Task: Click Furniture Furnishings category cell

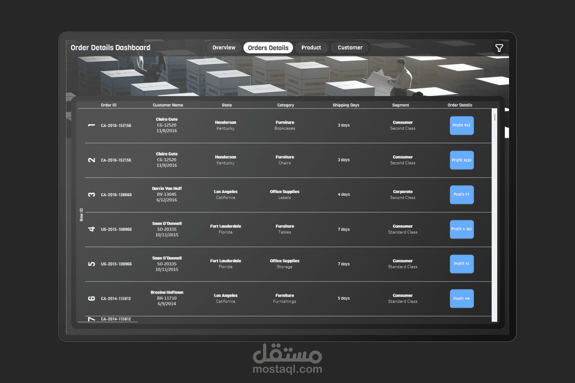Action: pos(285,299)
